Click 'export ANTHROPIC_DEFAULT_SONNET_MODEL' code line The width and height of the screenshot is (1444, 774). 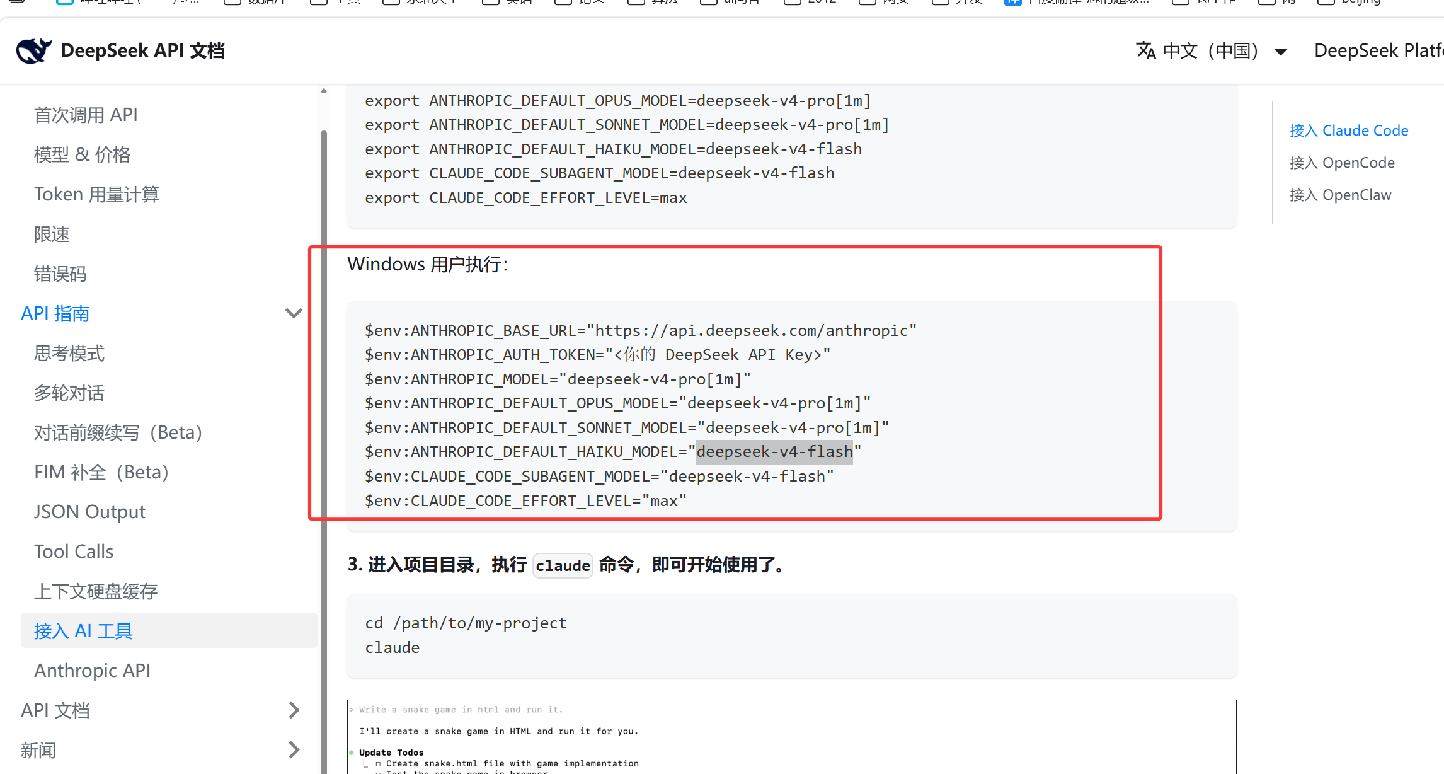[627, 125]
